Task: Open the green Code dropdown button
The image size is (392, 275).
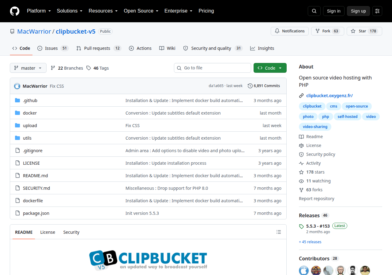Action: pyautogui.click(x=270, y=68)
